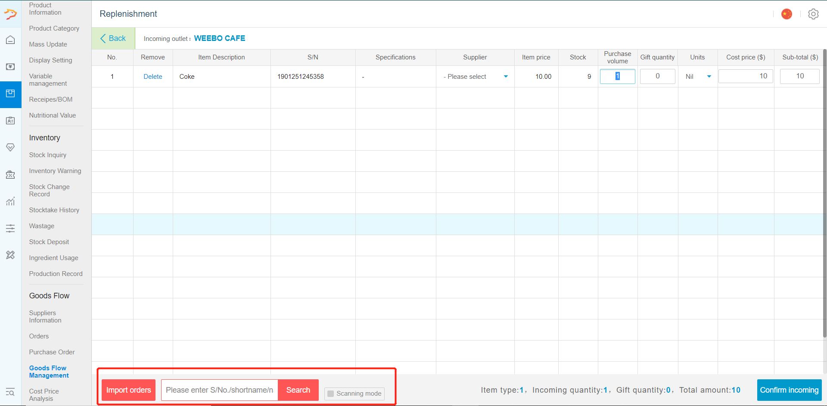827x406 pixels.
Task: Open the tools design sidebar icon
Action: 10,255
